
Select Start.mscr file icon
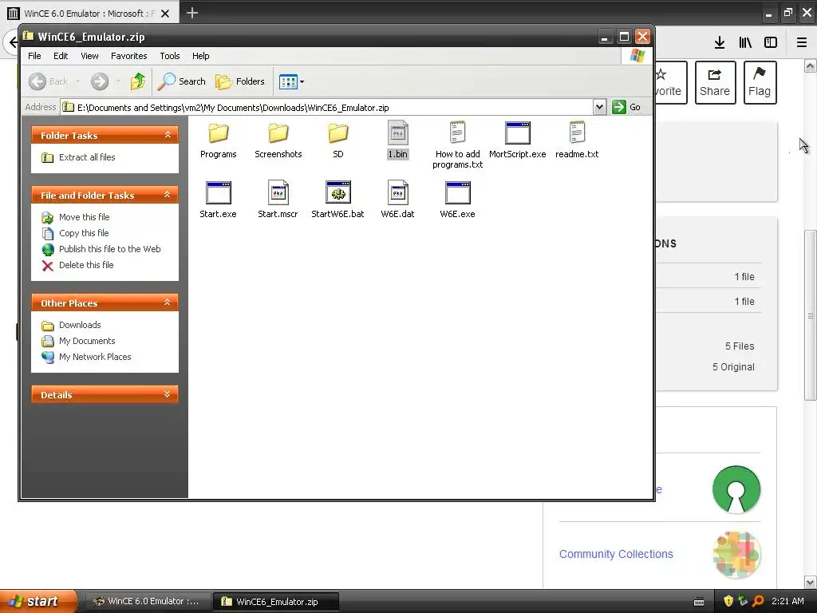pos(278,193)
